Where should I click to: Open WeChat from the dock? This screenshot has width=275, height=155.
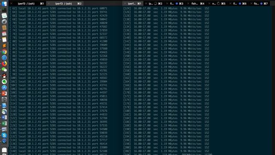tap(4, 70)
